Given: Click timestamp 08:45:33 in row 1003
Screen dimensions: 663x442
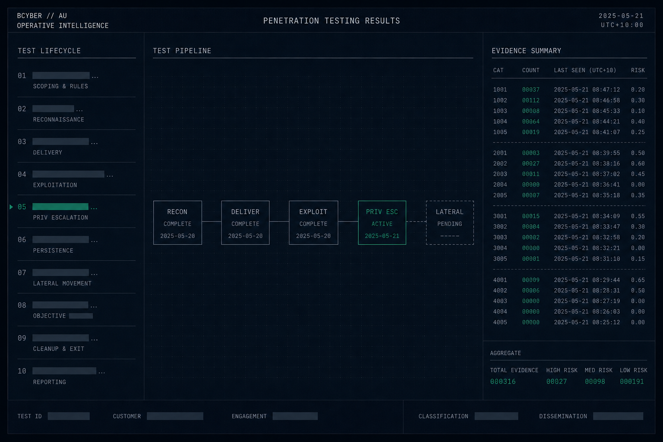Looking at the screenshot, I should [606, 111].
